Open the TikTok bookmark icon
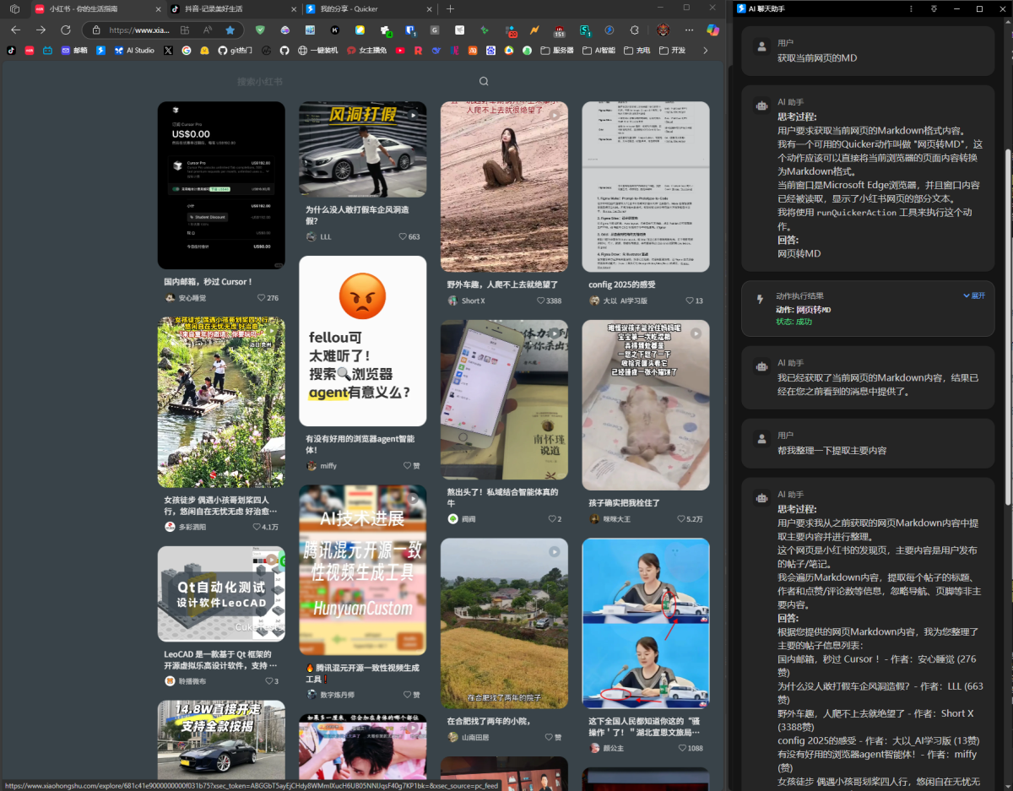The image size is (1013, 791). pyautogui.click(x=11, y=51)
